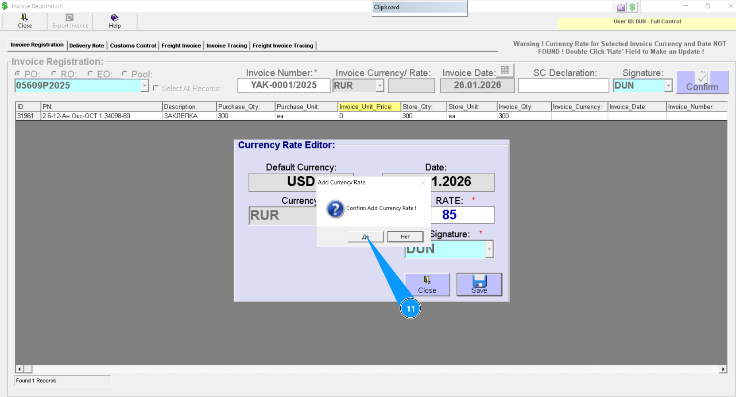Image resolution: width=736 pixels, height=397 pixels.
Task: Click the Invoice_Unit_Price column header
Action: click(369, 107)
